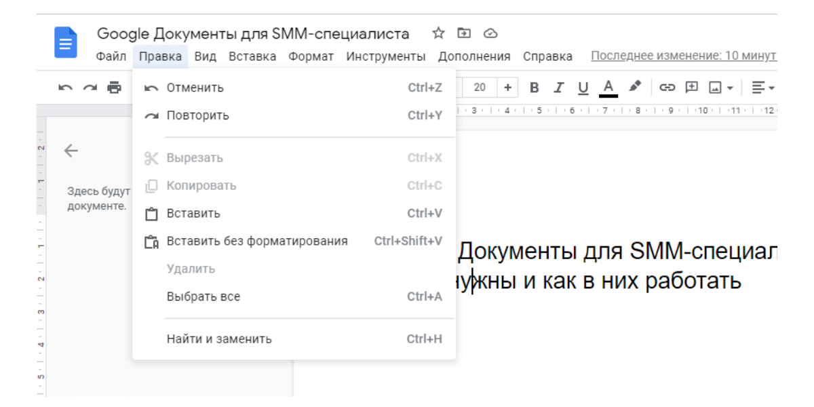The height and width of the screenshot is (407, 814).
Task: Star the document with the star icon
Action: coord(438,34)
